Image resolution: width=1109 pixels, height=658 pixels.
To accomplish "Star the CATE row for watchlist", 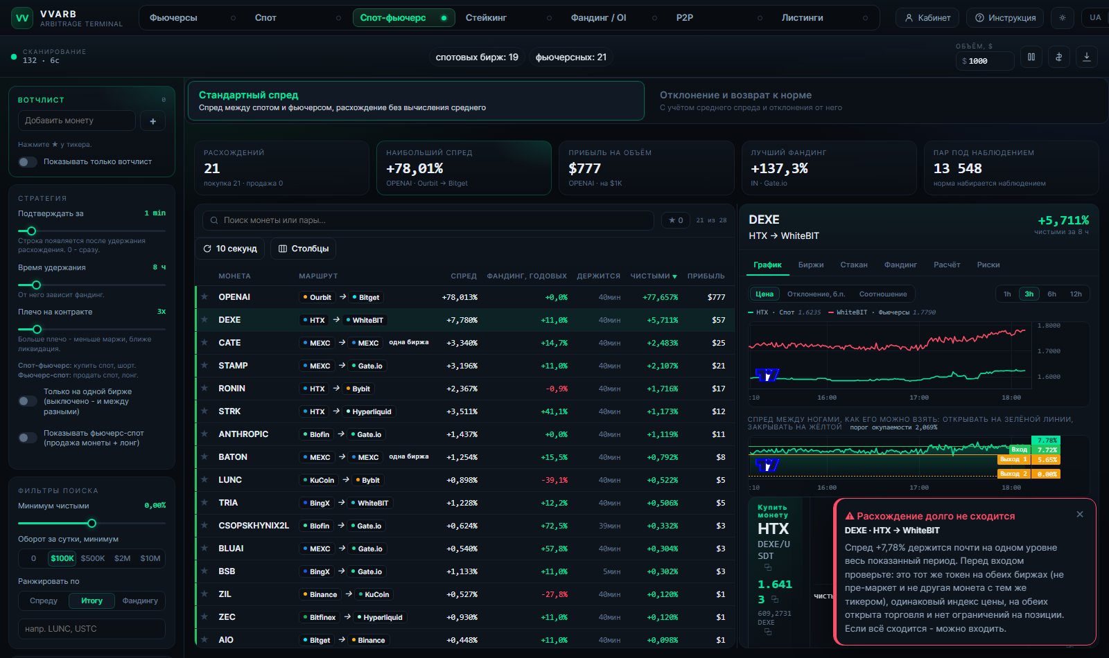I will 204,343.
